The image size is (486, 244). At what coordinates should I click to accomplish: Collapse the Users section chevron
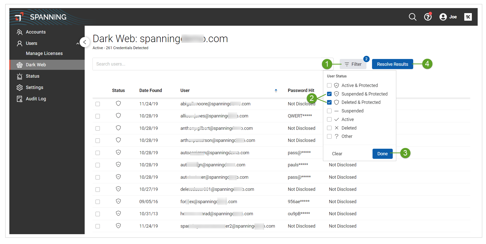click(78, 43)
